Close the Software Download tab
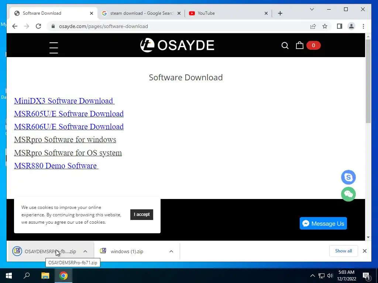The height and width of the screenshot is (283, 378). click(x=92, y=13)
